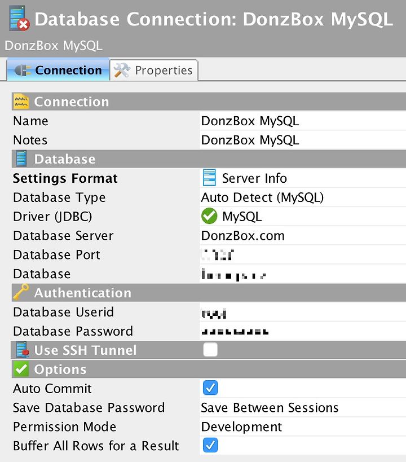Click the Database Server field DonzBox.com
406x462 pixels.
[x=303, y=235]
